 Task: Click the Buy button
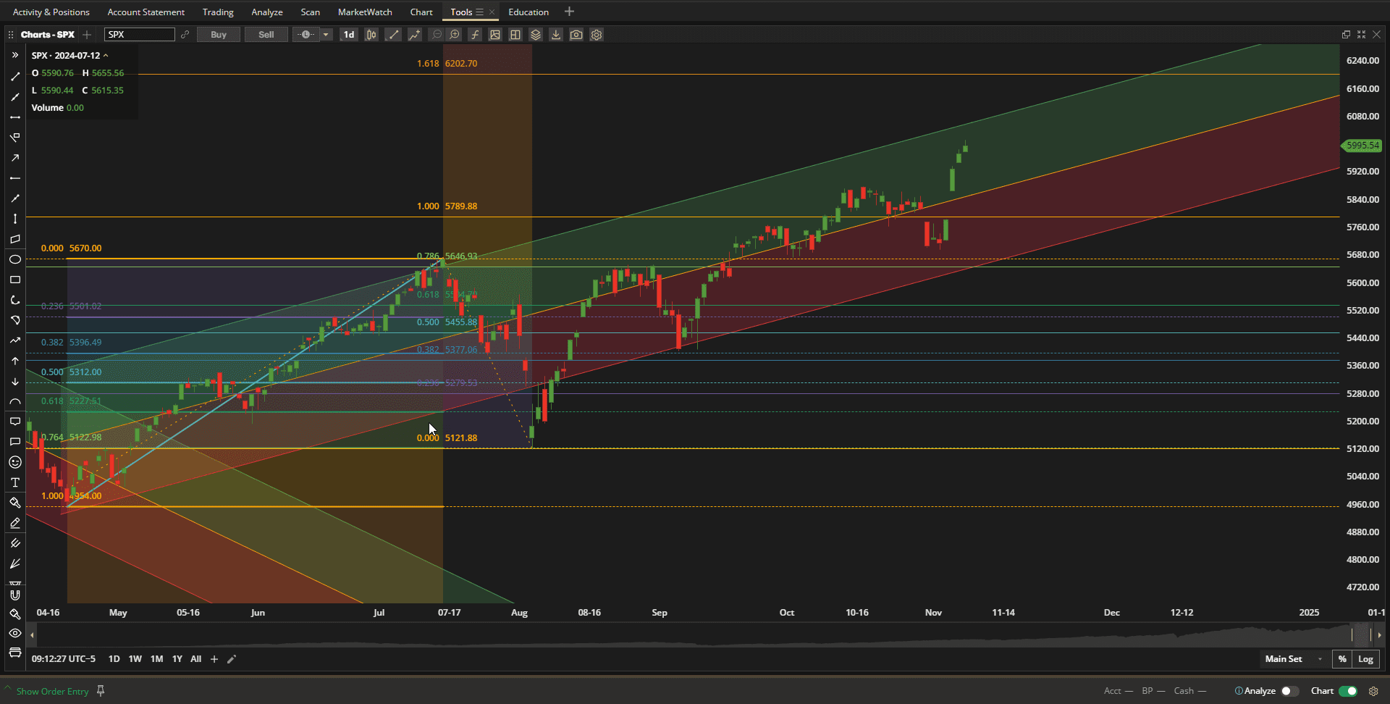pyautogui.click(x=219, y=35)
